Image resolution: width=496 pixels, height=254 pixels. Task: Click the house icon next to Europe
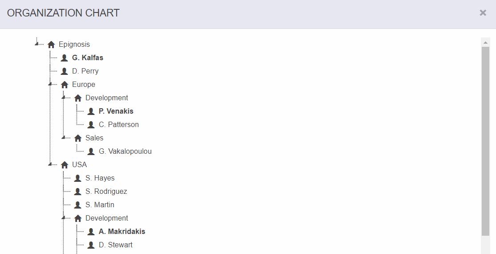(x=65, y=85)
